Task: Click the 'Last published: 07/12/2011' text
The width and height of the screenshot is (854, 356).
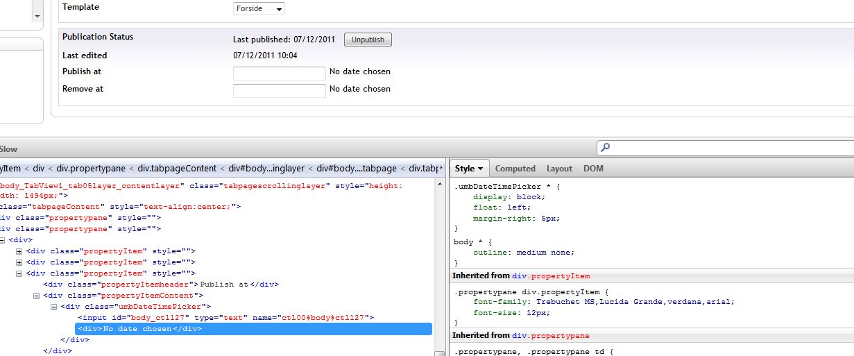Action: click(x=284, y=40)
